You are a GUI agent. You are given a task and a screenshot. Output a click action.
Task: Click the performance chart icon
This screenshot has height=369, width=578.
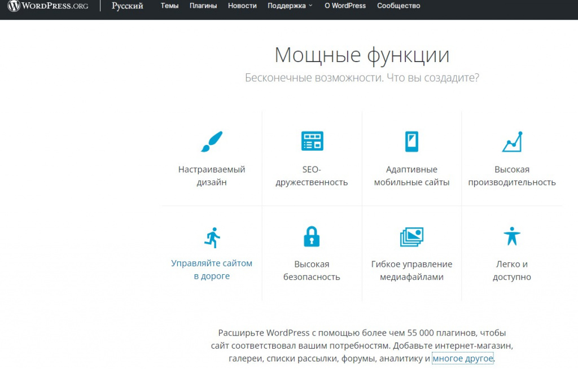[513, 142]
